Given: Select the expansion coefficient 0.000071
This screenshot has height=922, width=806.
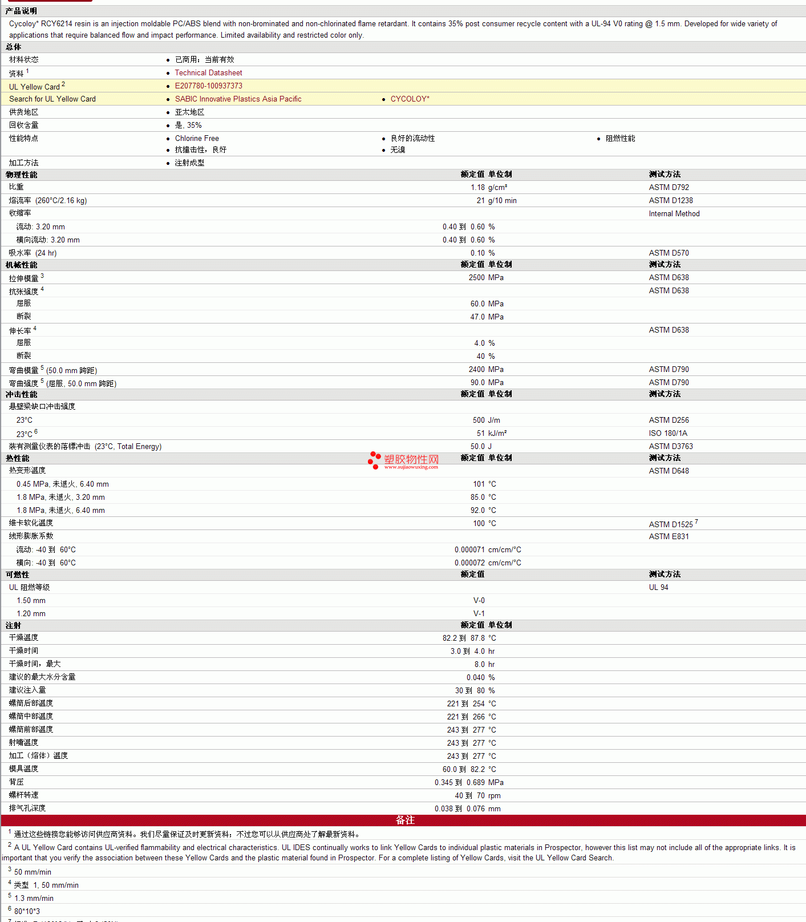Looking at the screenshot, I should (470, 550).
